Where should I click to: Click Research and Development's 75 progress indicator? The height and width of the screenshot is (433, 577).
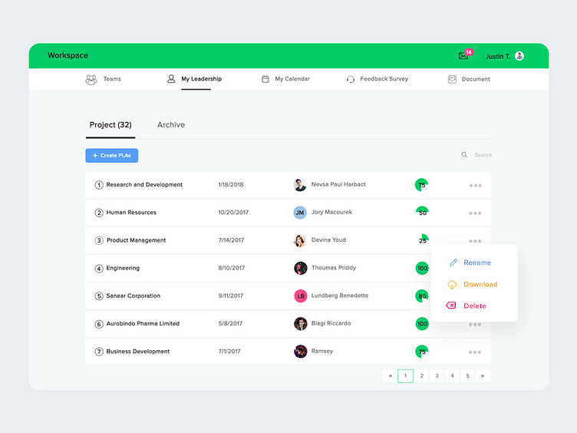coord(422,185)
